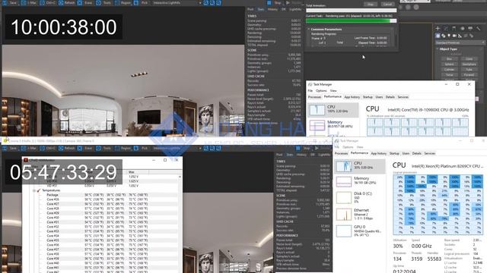Open the Utilities tab in command panel
Image resolution: width=487 pixels, height=273 pixels.
(479, 29)
